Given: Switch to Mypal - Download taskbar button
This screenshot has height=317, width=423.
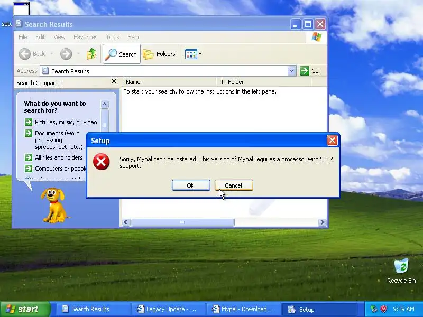Looking at the screenshot, I should 243,309.
